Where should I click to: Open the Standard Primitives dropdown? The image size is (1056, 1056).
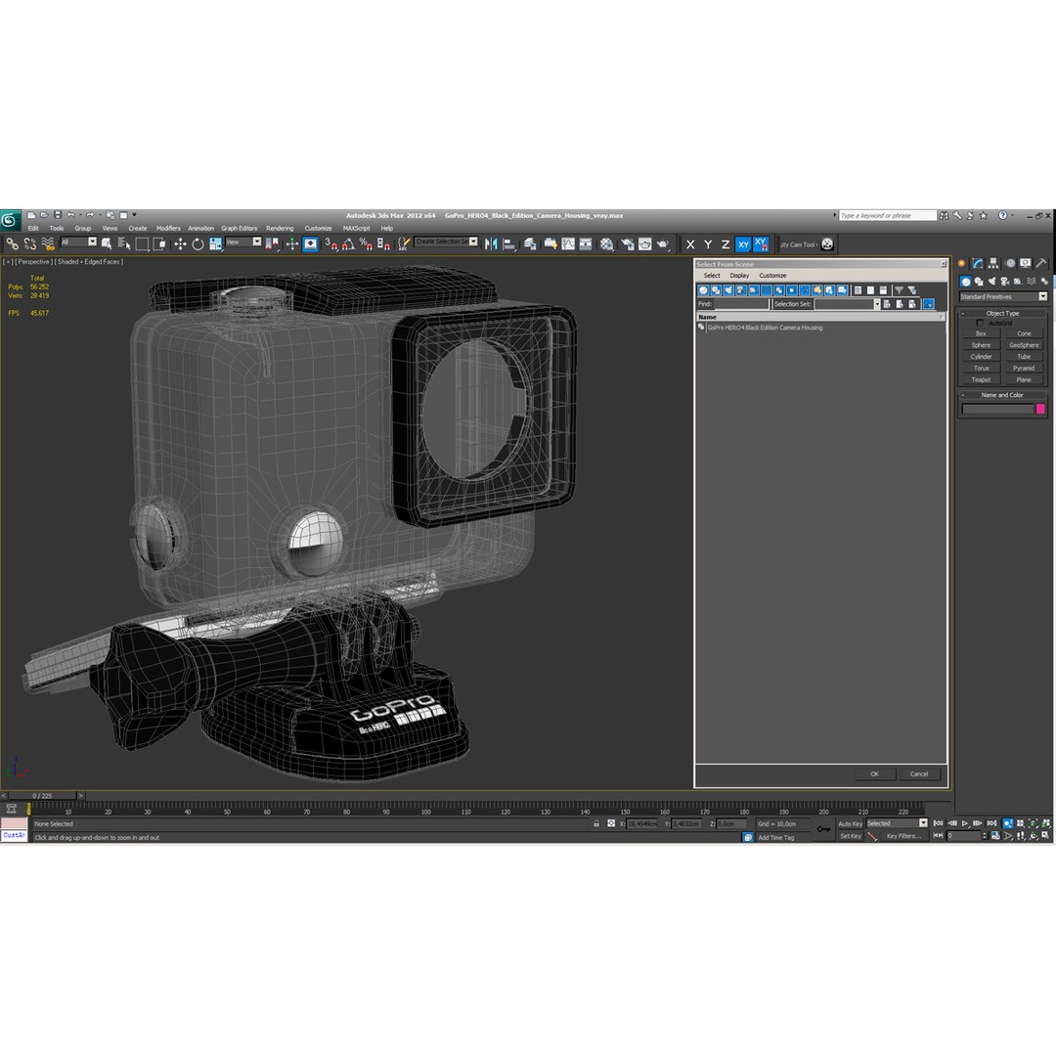(x=1003, y=297)
